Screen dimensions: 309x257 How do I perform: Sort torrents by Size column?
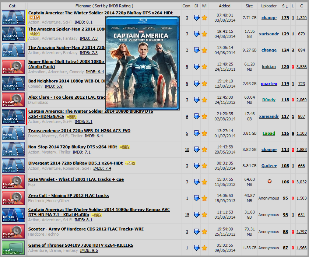click(x=249, y=6)
